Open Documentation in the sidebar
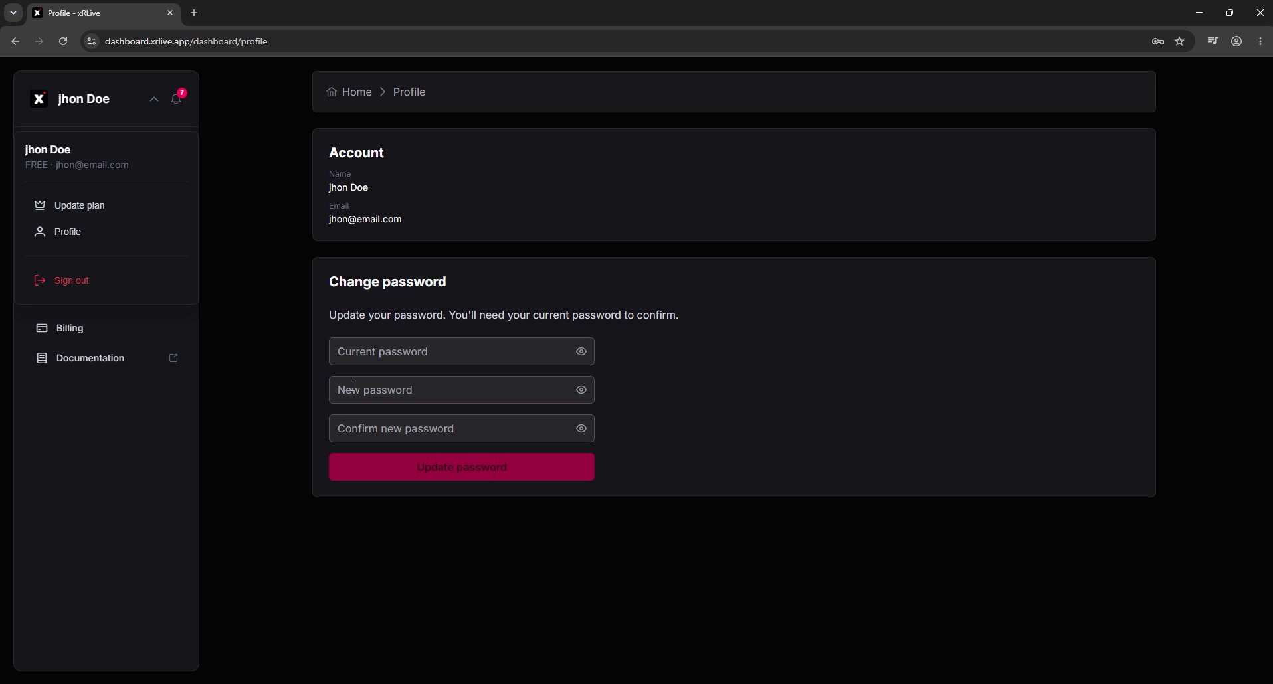The width and height of the screenshot is (1273, 684). [106, 358]
